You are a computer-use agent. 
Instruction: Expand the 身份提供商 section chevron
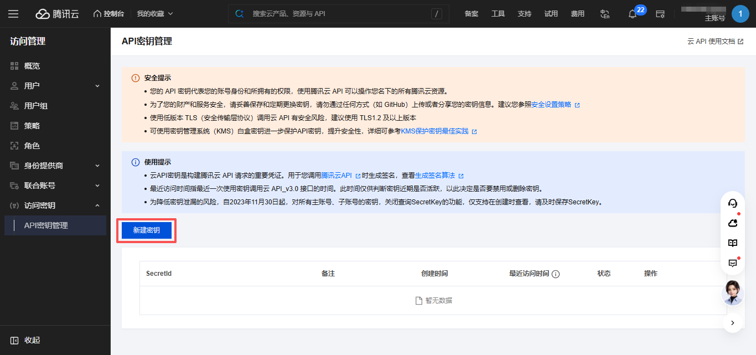tap(97, 166)
